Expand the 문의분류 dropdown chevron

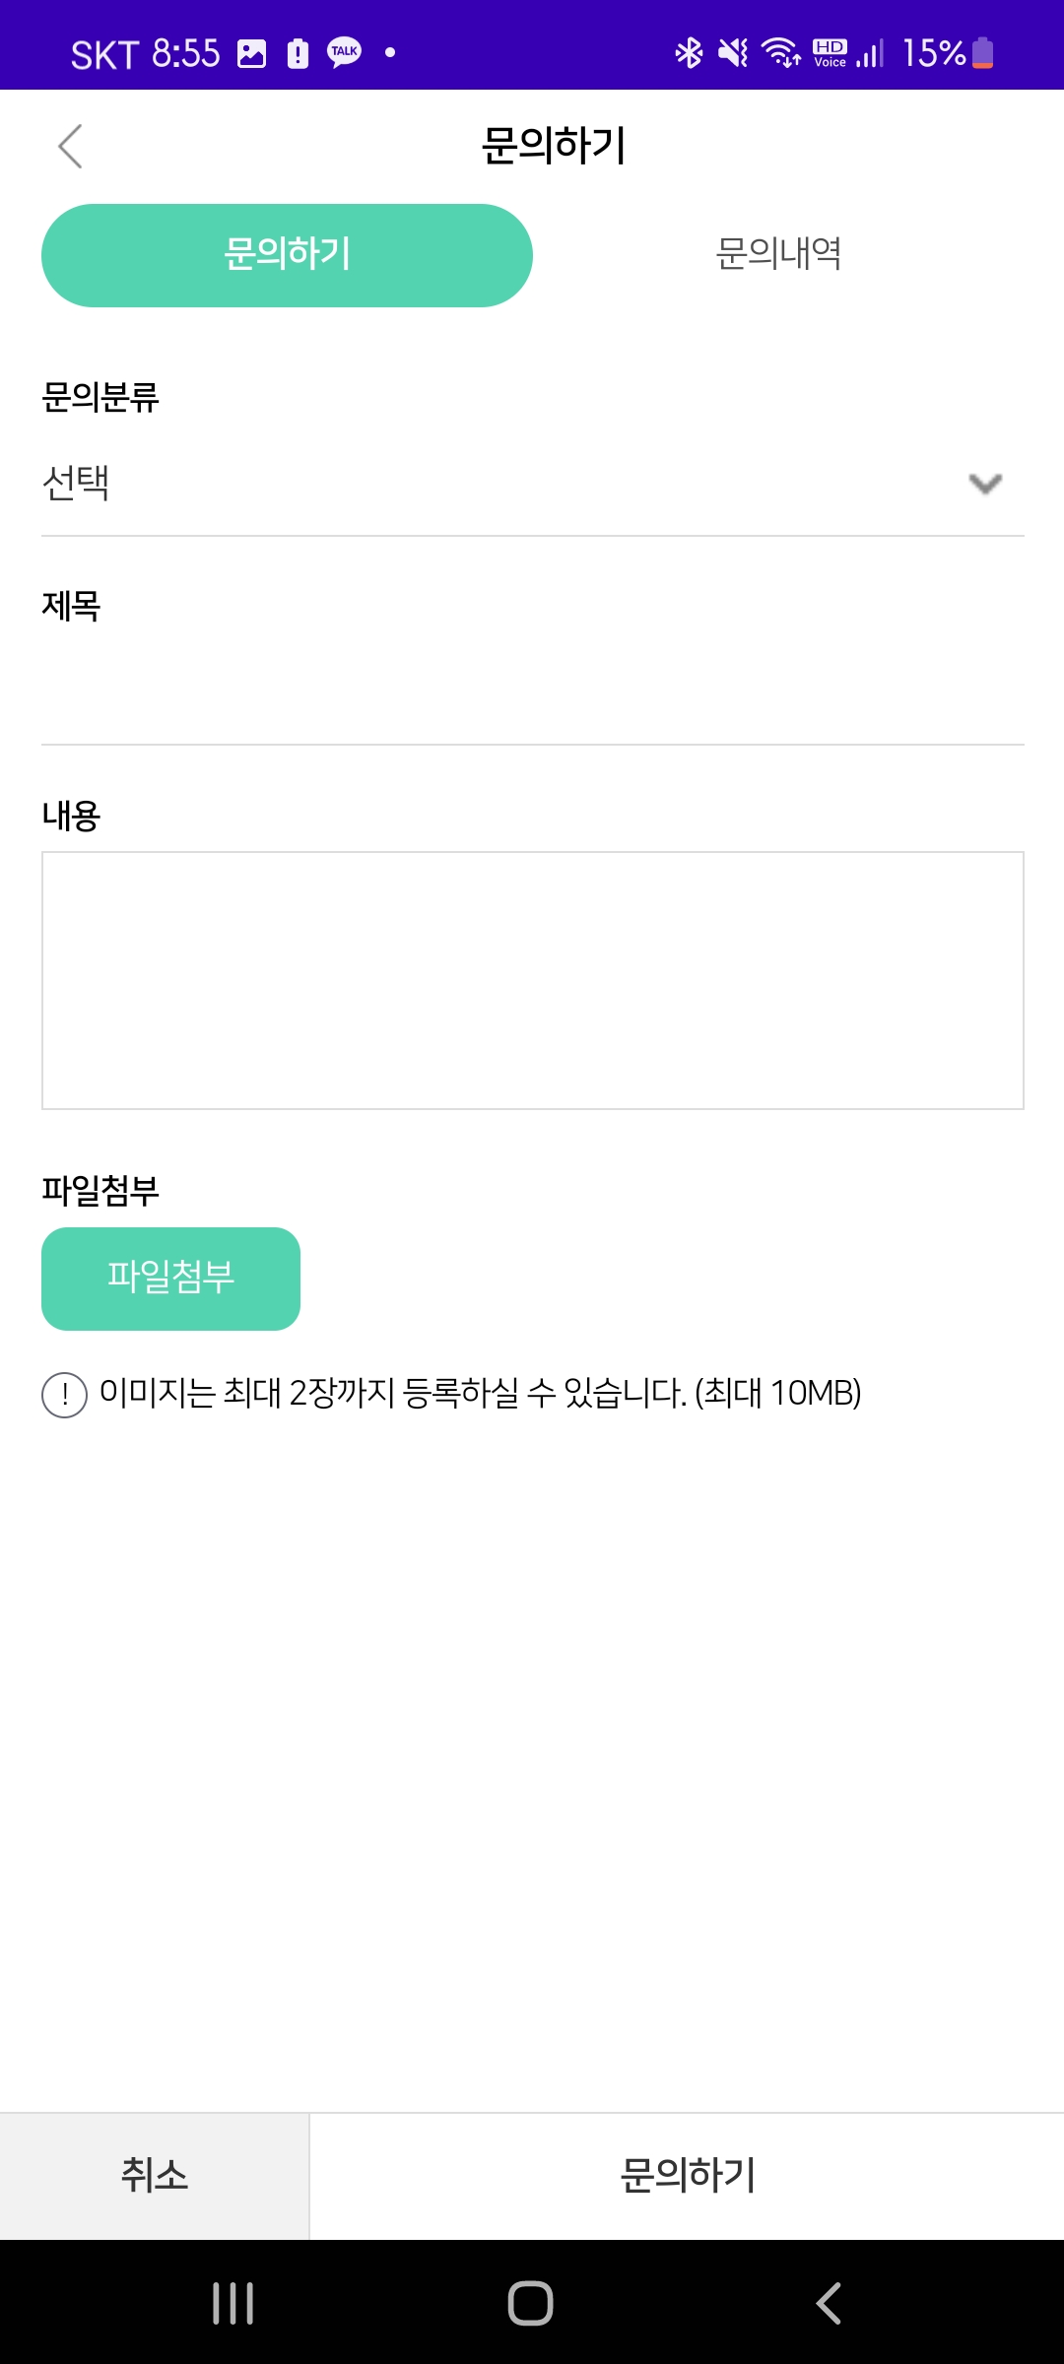pyautogui.click(x=985, y=484)
